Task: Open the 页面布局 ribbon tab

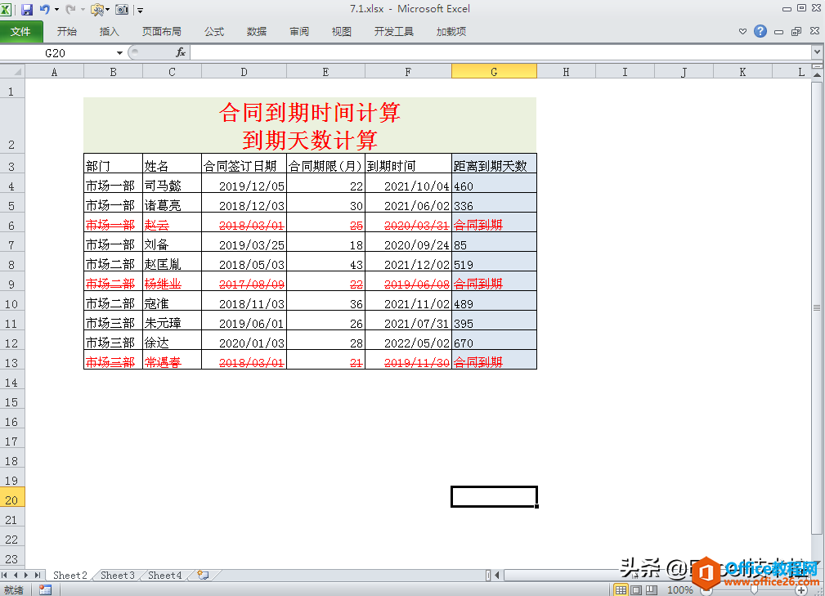Action: 162,32
